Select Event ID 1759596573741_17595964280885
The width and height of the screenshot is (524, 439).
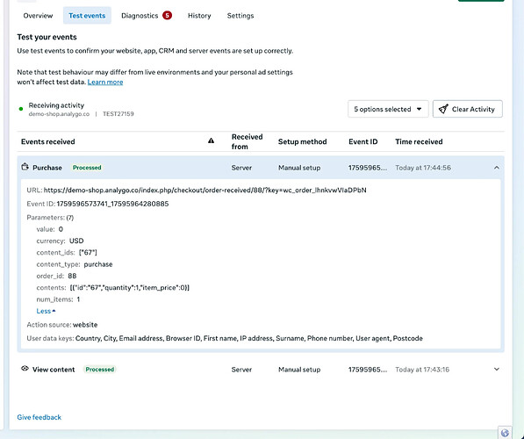(x=112, y=204)
